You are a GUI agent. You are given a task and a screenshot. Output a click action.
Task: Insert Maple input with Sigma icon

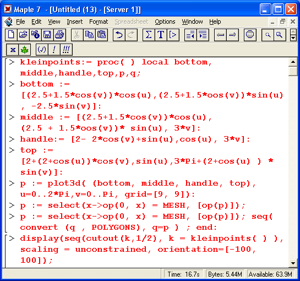(149, 35)
